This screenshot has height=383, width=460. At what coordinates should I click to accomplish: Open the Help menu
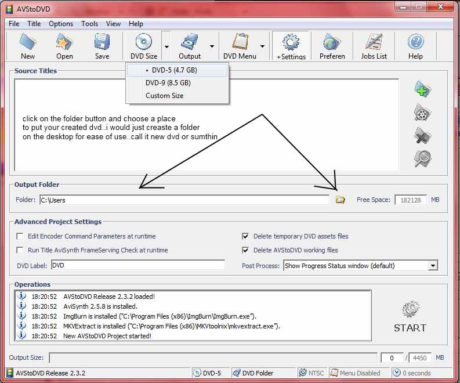(136, 24)
